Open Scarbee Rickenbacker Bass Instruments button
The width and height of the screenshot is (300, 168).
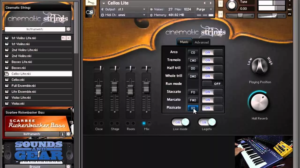(x=32, y=134)
